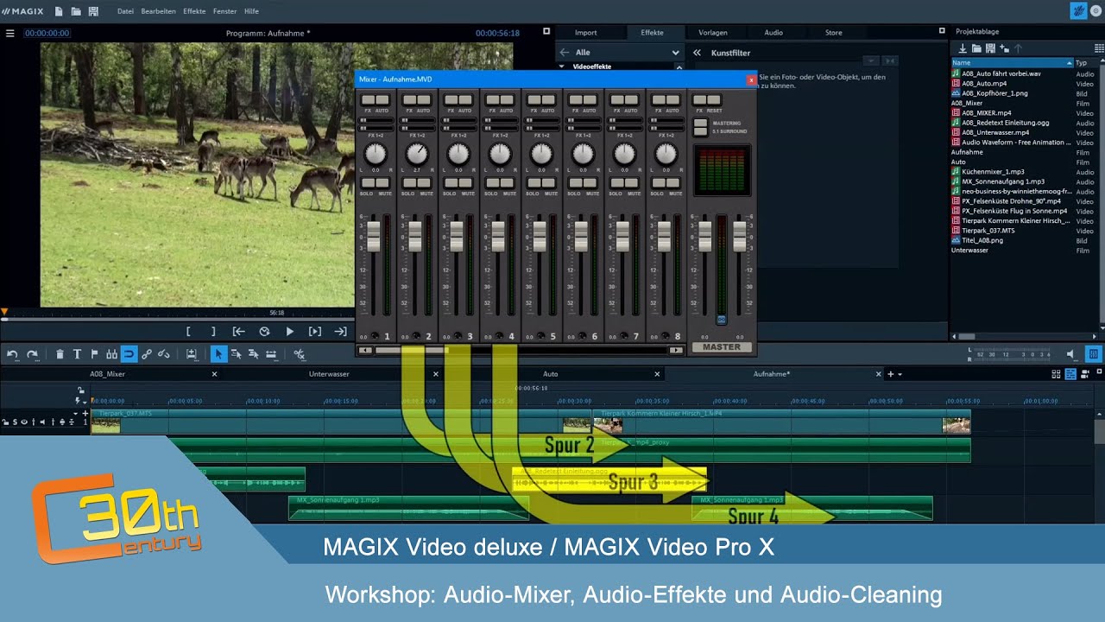This screenshot has height=622, width=1105.
Task: Open dropdown arrow next to add-tab plus
Action: [x=900, y=374]
